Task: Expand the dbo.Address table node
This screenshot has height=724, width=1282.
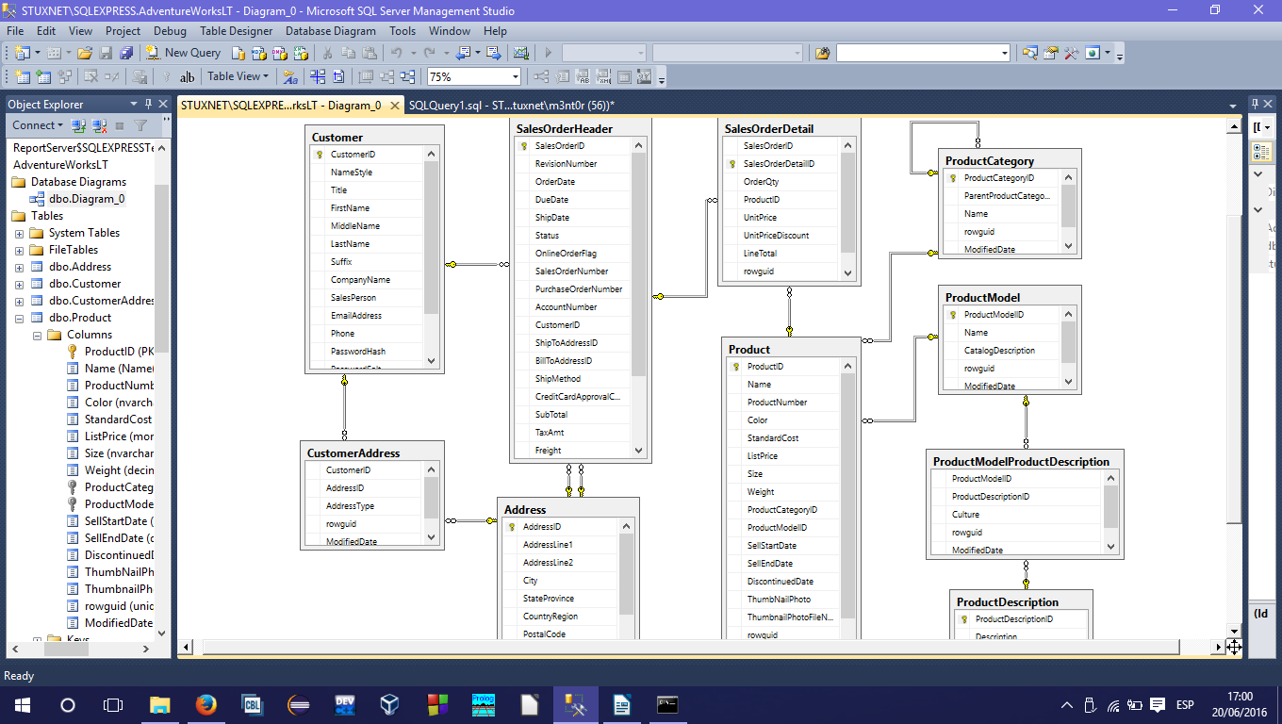Action: click(19, 267)
